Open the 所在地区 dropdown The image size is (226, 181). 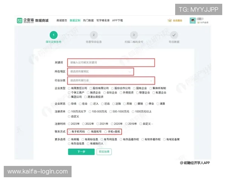(101, 71)
